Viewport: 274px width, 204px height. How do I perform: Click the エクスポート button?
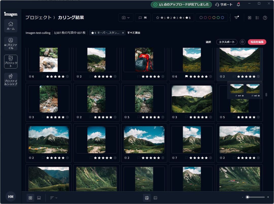[x=227, y=42]
